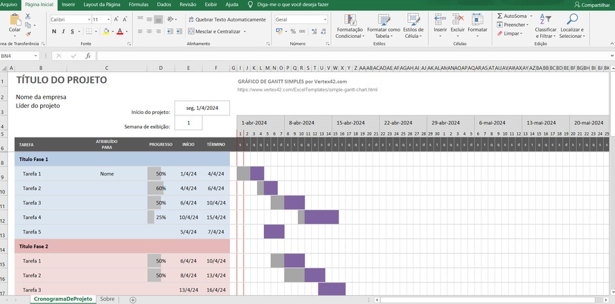Click the Formatar como Tabela icon

(383, 26)
